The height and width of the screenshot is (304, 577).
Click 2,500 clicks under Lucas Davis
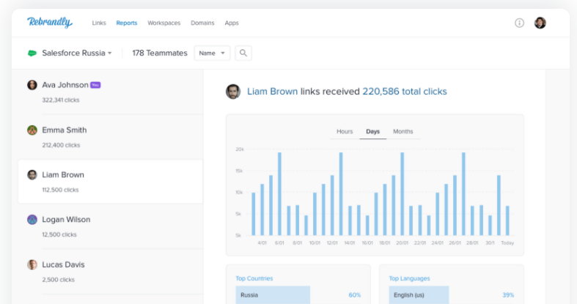tap(58, 280)
